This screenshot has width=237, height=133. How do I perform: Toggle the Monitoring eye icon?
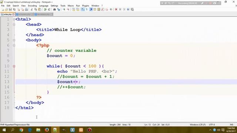111,10
